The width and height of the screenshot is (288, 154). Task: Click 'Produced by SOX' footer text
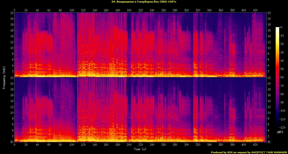[x=249, y=152]
